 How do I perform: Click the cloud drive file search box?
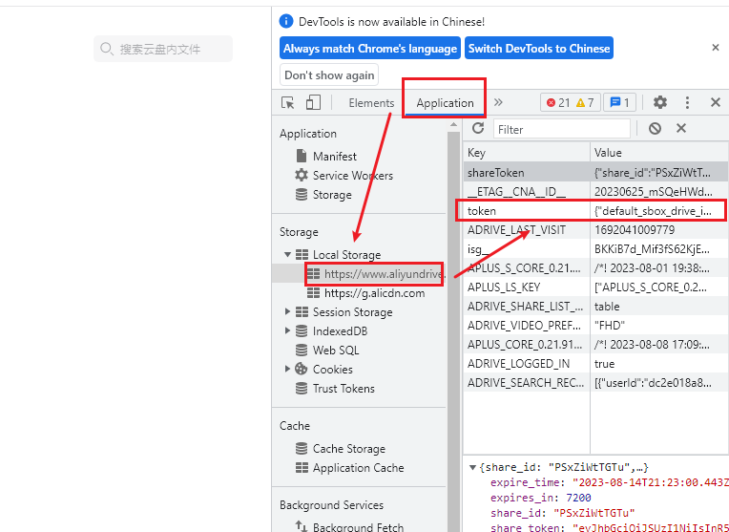click(x=163, y=49)
